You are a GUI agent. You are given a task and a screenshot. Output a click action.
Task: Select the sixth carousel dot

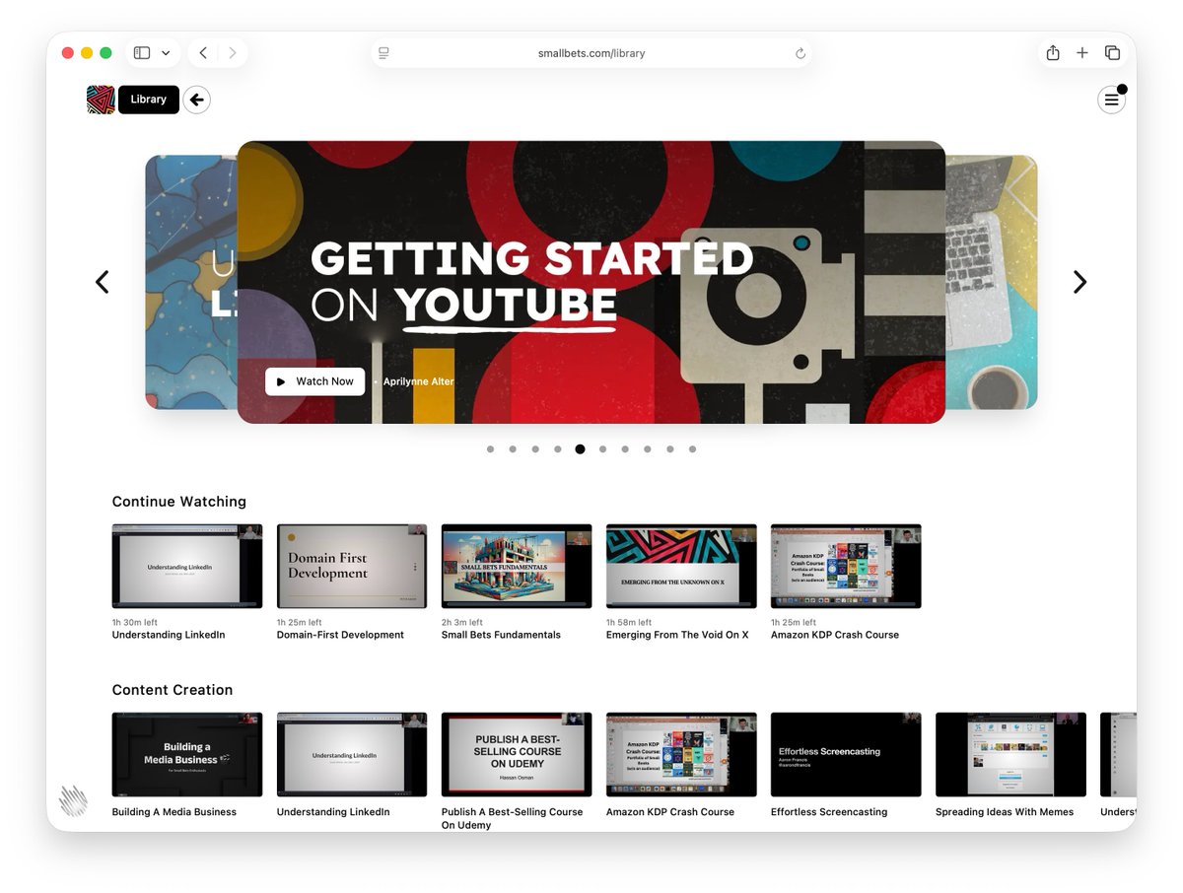(602, 449)
